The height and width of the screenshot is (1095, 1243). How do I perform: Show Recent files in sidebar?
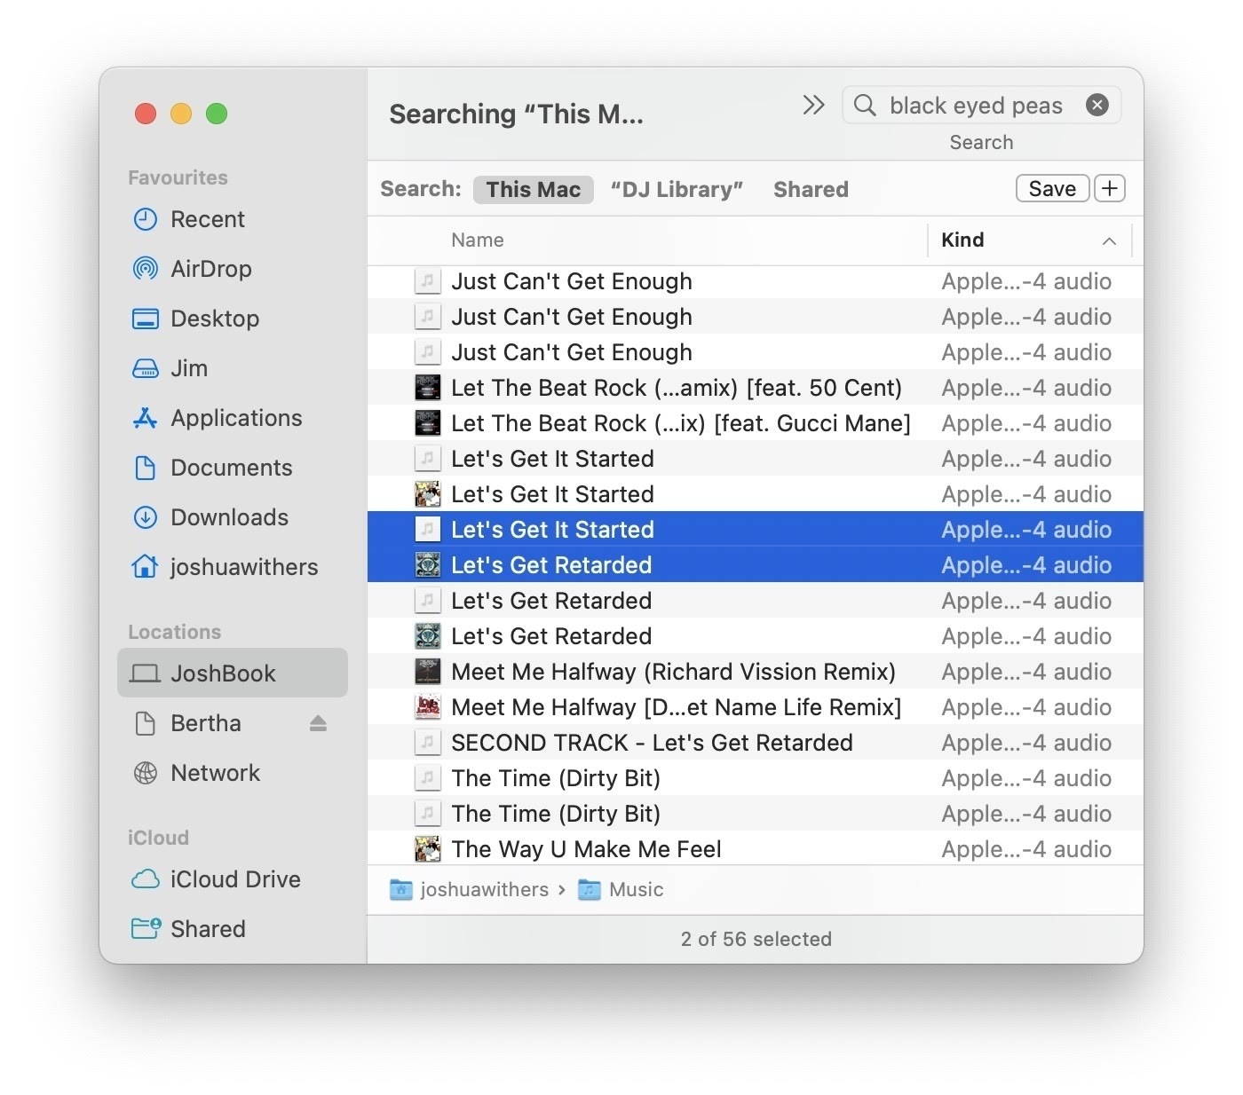click(207, 219)
